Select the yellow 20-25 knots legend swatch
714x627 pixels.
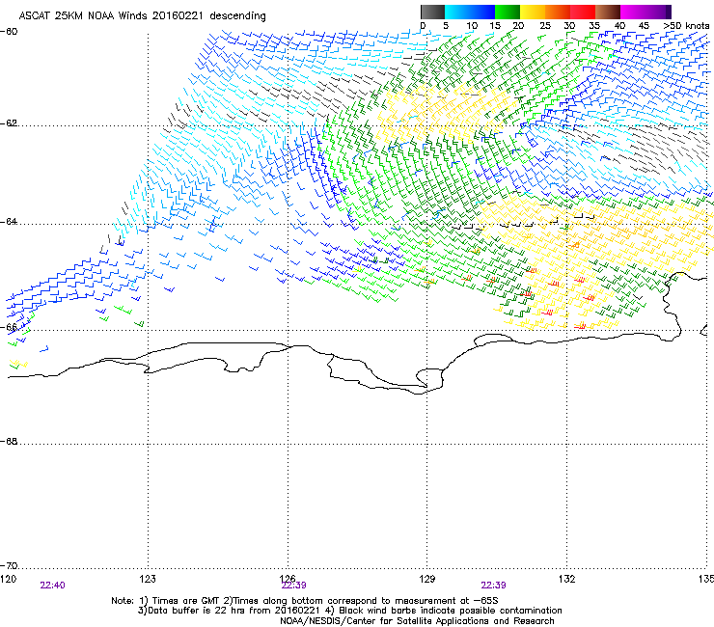[x=533, y=12]
